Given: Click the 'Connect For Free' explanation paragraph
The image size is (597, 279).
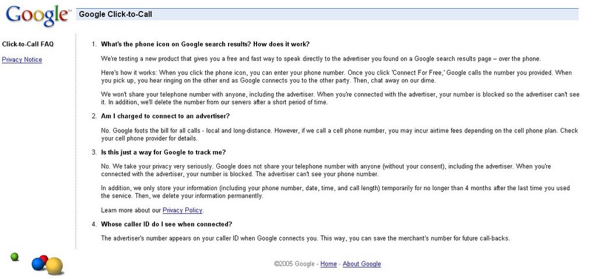Looking at the screenshot, I should pyautogui.click(x=336, y=76).
